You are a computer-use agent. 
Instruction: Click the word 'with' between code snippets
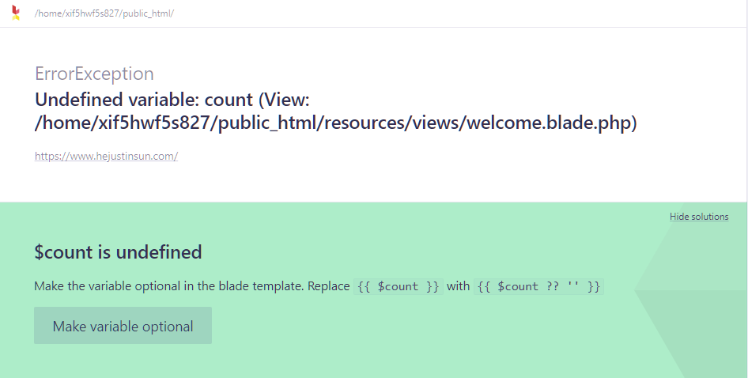tap(458, 286)
